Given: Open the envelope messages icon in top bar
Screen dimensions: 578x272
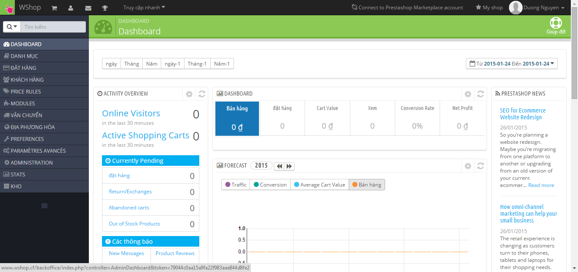Looking at the screenshot, I should pyautogui.click(x=88, y=8).
